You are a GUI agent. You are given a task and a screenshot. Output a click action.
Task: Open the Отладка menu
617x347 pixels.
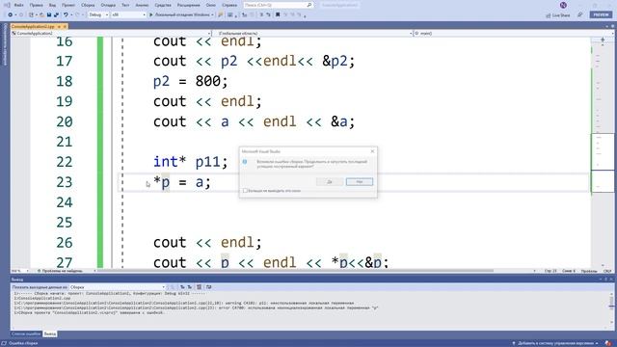click(x=108, y=5)
